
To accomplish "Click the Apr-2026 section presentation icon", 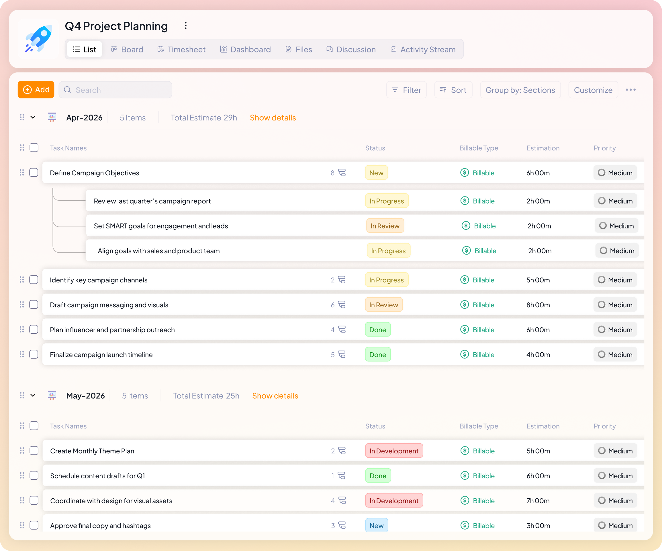I will [x=52, y=117].
